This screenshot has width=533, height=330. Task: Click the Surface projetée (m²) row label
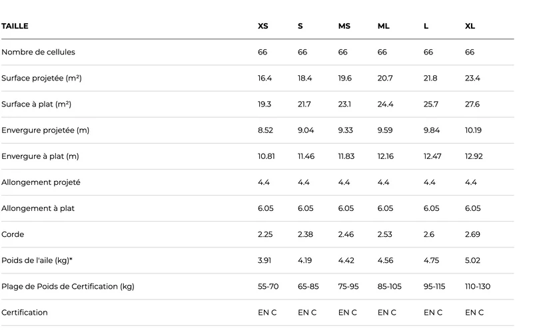coord(41,78)
